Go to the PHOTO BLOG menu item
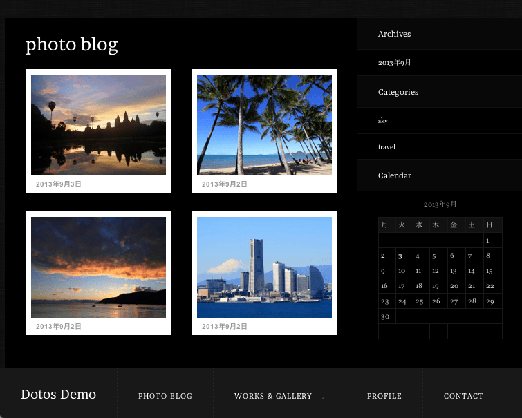Screen dimensions: 522x418 (x=165, y=396)
